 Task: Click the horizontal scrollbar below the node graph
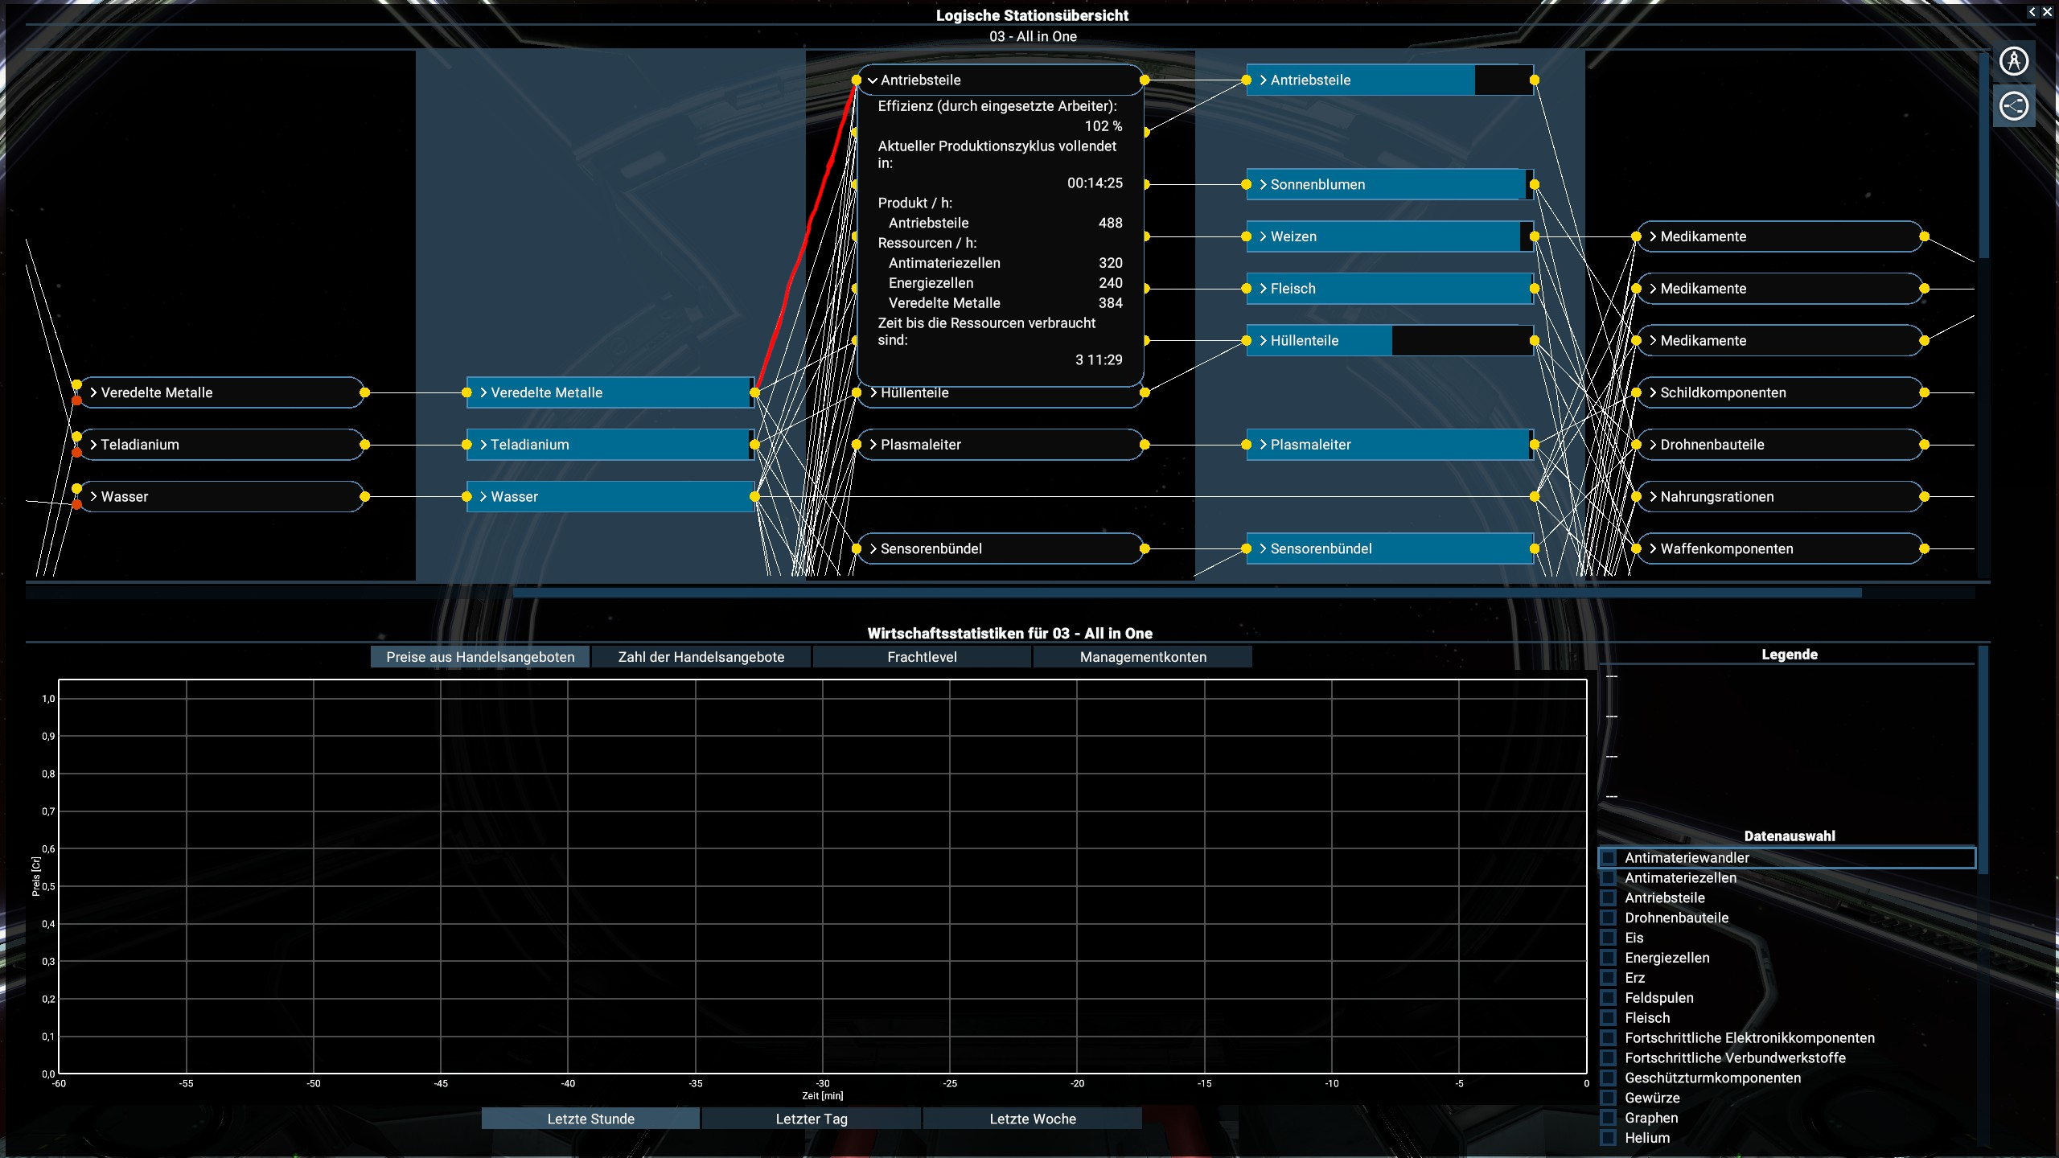click(1187, 593)
